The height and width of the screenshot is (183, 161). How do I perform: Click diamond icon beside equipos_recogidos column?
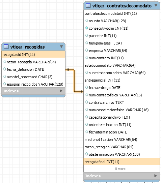coord(5,84)
